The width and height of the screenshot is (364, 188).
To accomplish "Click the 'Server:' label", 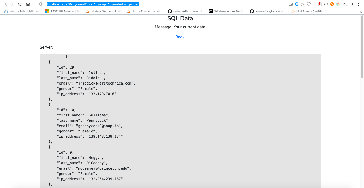I will [46, 47].
